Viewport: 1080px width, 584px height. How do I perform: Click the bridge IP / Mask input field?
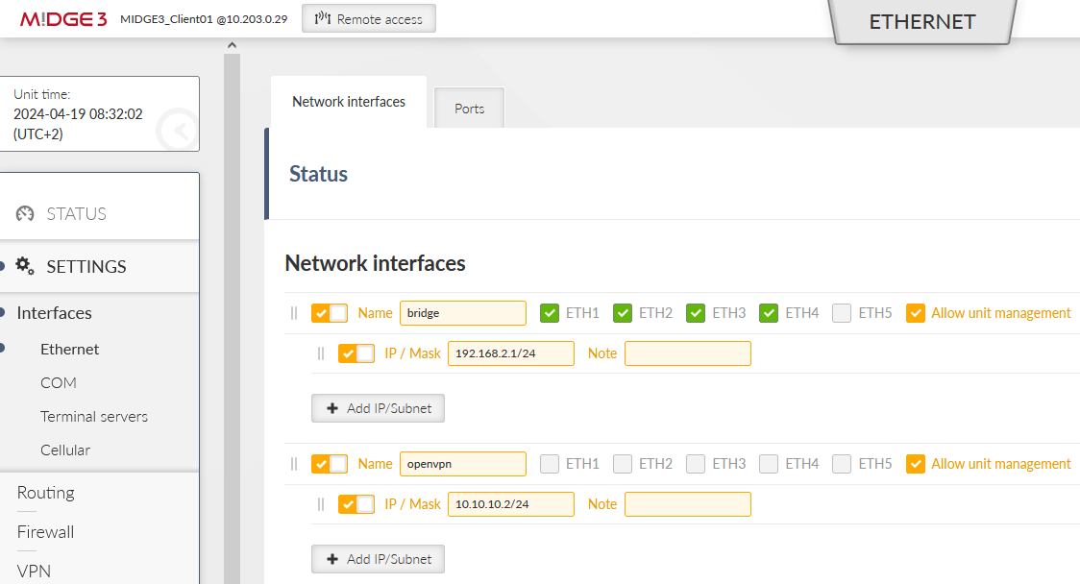[510, 353]
